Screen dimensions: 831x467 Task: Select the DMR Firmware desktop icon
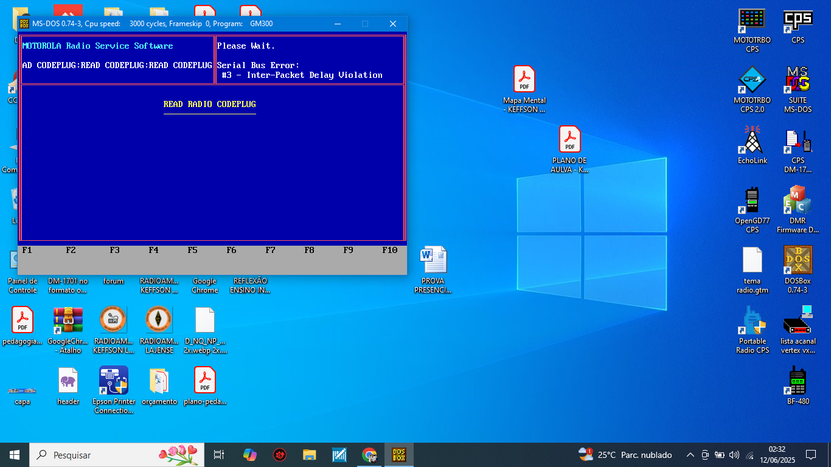pos(798,201)
